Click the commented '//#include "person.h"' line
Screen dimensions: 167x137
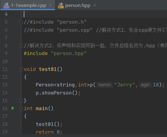pos(55,22)
